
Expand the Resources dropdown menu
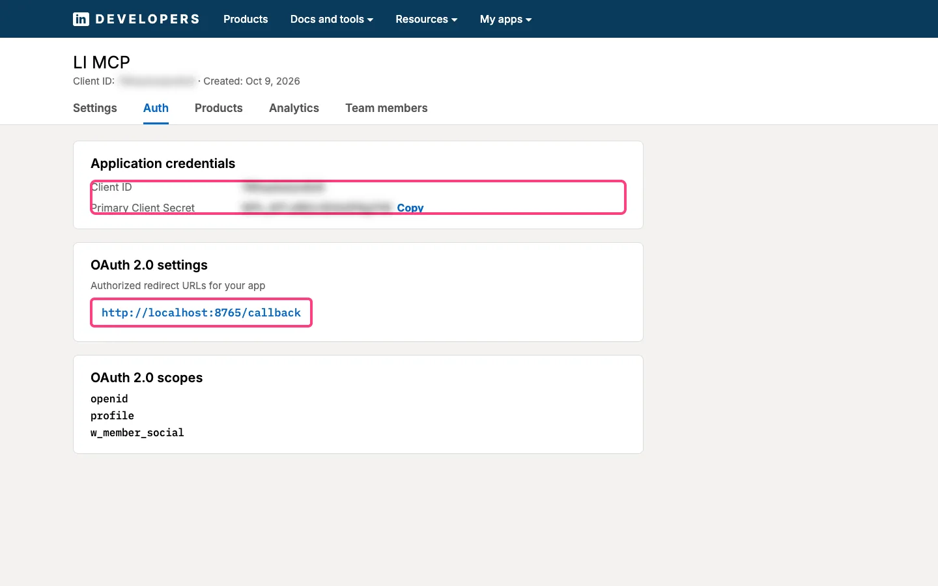[x=427, y=19]
